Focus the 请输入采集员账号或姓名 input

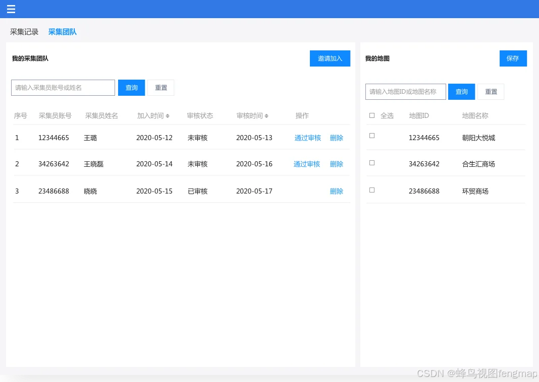[x=63, y=88]
